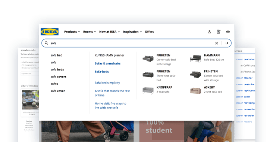Open the Offers menu item
Screen dimensions: 273x142
(149, 32)
